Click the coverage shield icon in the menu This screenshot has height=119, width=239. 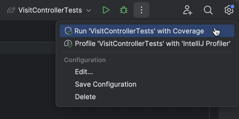pyautogui.click(x=69, y=31)
